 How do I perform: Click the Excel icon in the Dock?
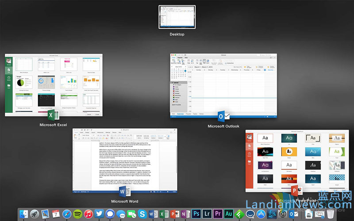[x=164, y=214]
